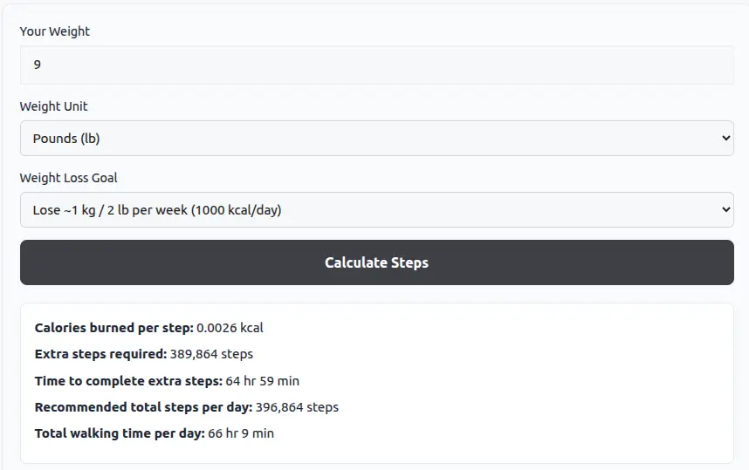This screenshot has height=470, width=749.
Task: Click the 0.0026 kcal result value
Action: (x=230, y=328)
